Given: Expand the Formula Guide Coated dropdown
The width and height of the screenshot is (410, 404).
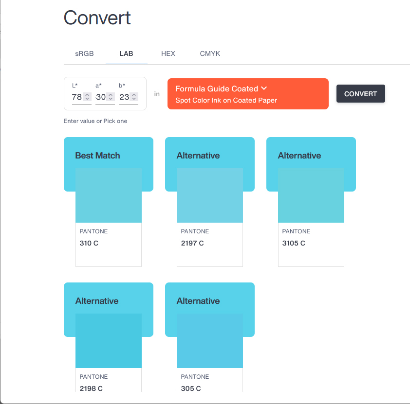Looking at the screenshot, I should (x=248, y=94).
